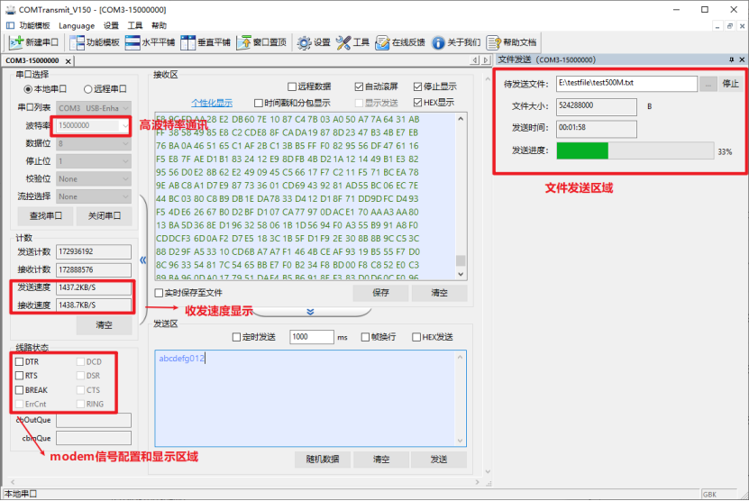749x501 pixels.
Task: Open the Language menu
Action: 77,25
